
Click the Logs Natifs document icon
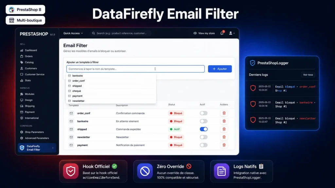click(x=221, y=171)
